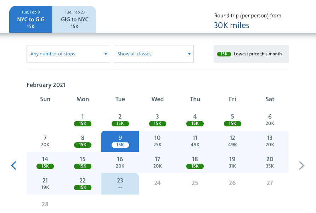Viewport: 316px width, 213px height.
Task: Select February 9 departure date
Action: [120, 141]
